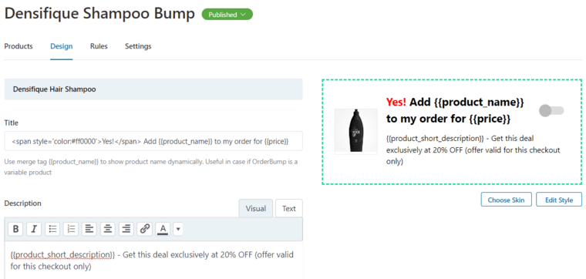Screen dimensions: 586x279
Task: Click the Choose Skin button
Action: click(x=506, y=200)
